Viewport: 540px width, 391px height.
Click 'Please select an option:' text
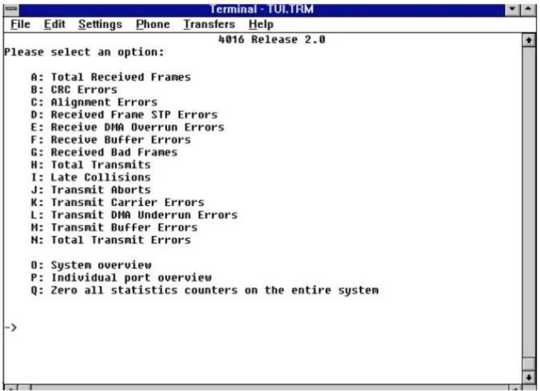(84, 52)
